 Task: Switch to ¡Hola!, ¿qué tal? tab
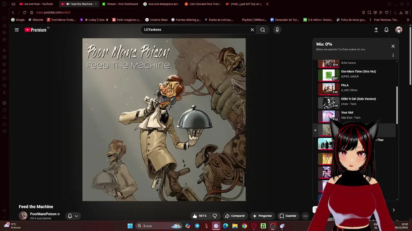coord(244,4)
